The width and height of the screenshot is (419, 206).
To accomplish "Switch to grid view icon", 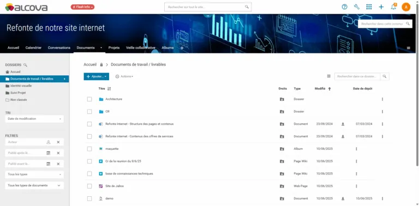I will 328,76.
